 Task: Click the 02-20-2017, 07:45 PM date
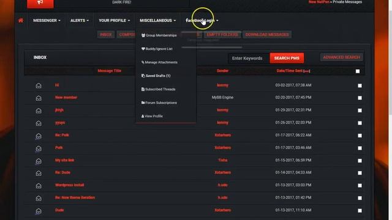pos(293,98)
